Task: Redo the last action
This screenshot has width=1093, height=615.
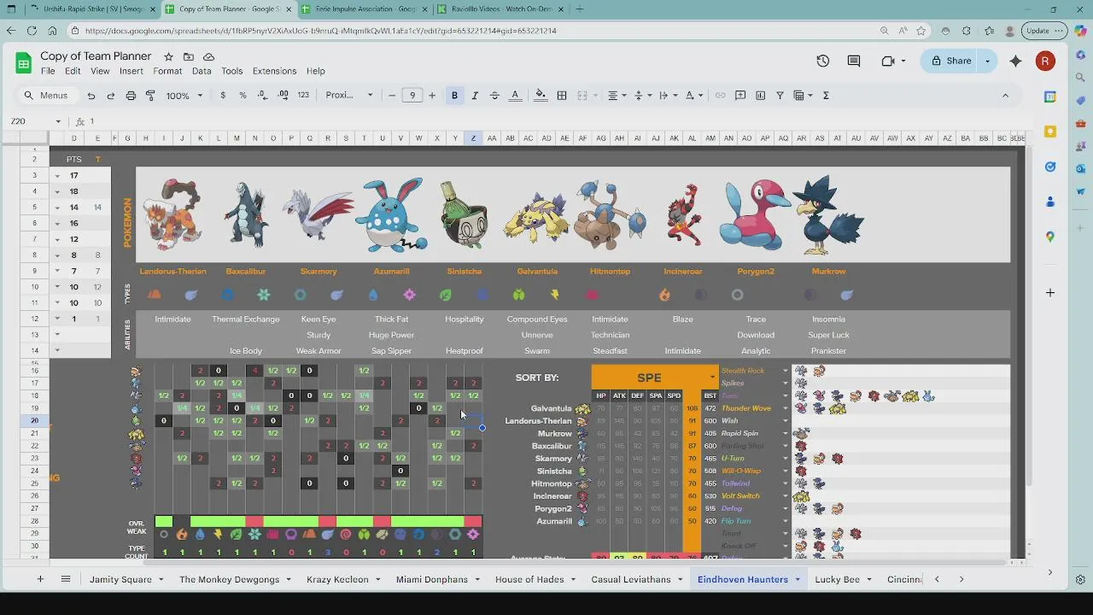Action: point(111,96)
